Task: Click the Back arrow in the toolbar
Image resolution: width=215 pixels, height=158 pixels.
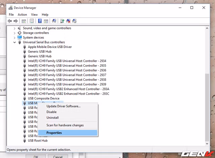Action: (x=10, y=21)
